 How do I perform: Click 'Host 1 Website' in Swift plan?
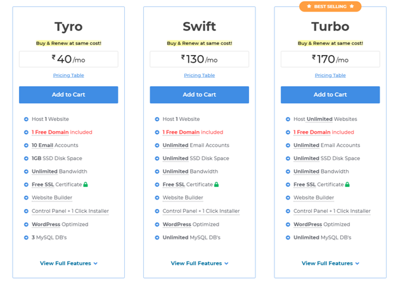click(x=181, y=119)
